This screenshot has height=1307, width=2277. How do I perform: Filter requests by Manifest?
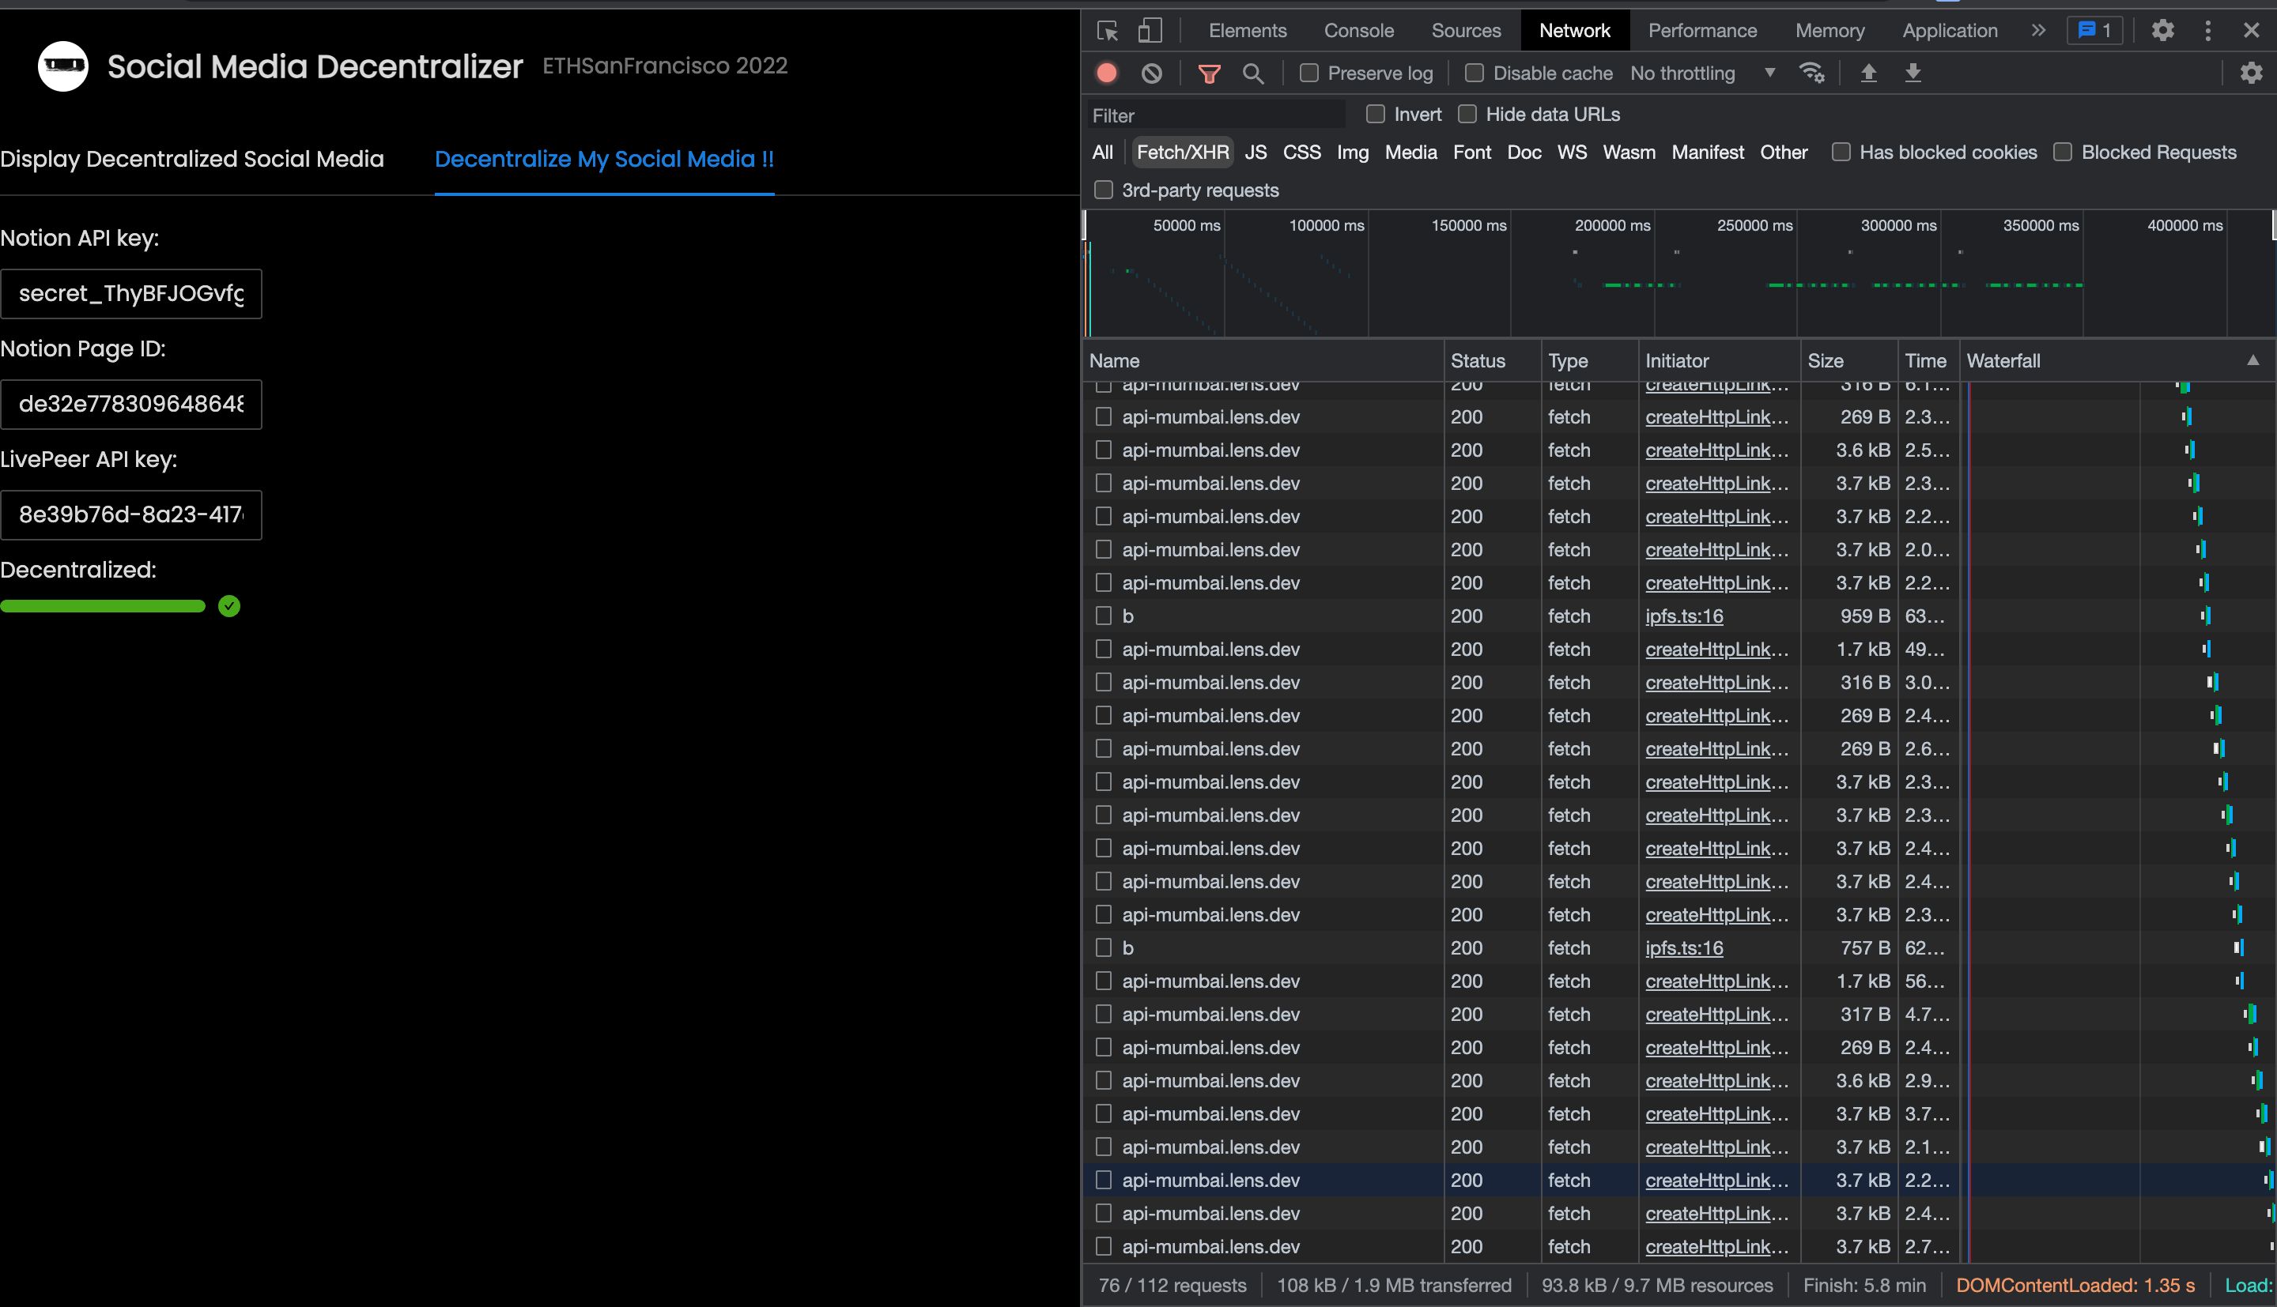pyautogui.click(x=1708, y=153)
